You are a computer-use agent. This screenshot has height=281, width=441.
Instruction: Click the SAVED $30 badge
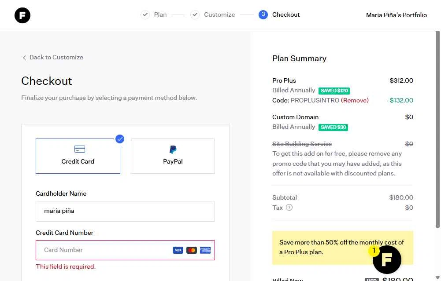click(x=333, y=127)
